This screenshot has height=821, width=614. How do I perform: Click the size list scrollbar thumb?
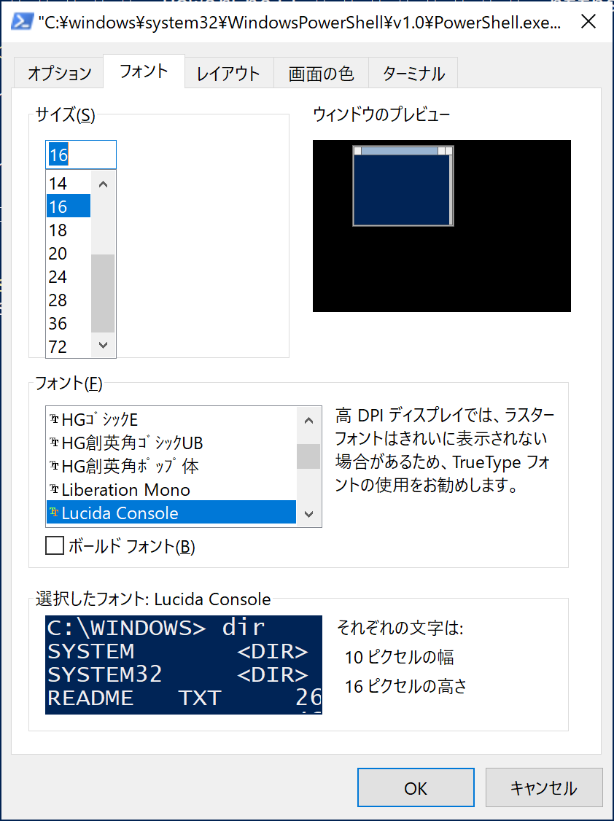(103, 294)
